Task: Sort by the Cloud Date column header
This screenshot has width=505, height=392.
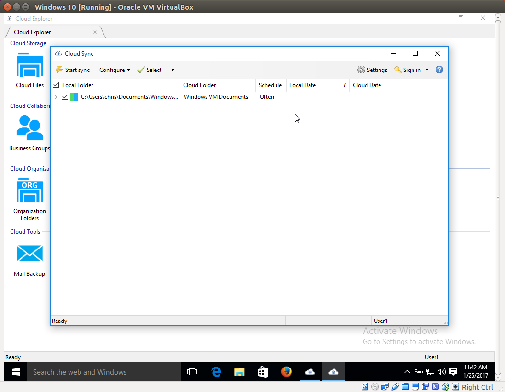Action: point(376,85)
